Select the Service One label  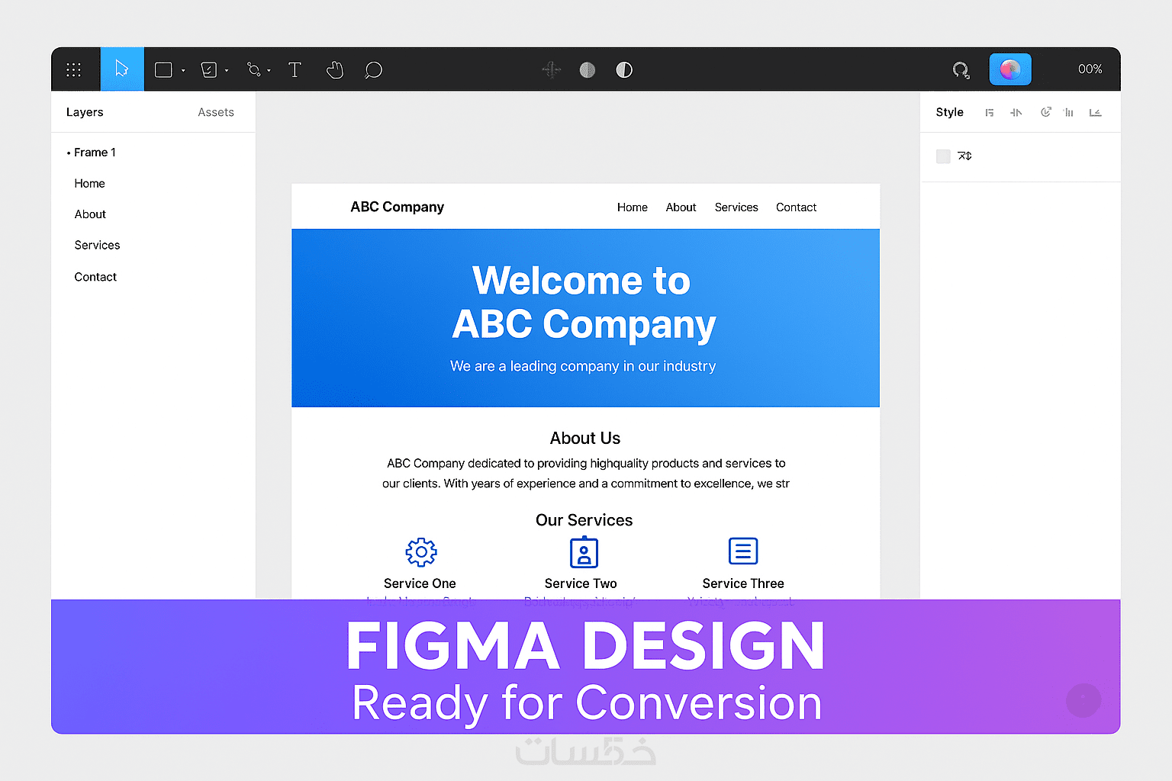(x=420, y=583)
